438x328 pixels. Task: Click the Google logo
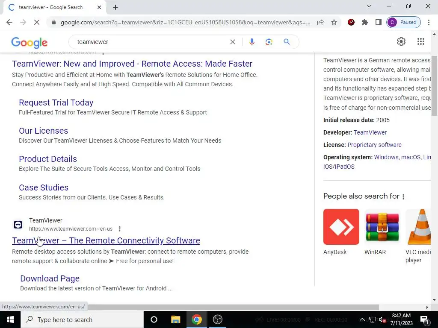pyautogui.click(x=30, y=42)
